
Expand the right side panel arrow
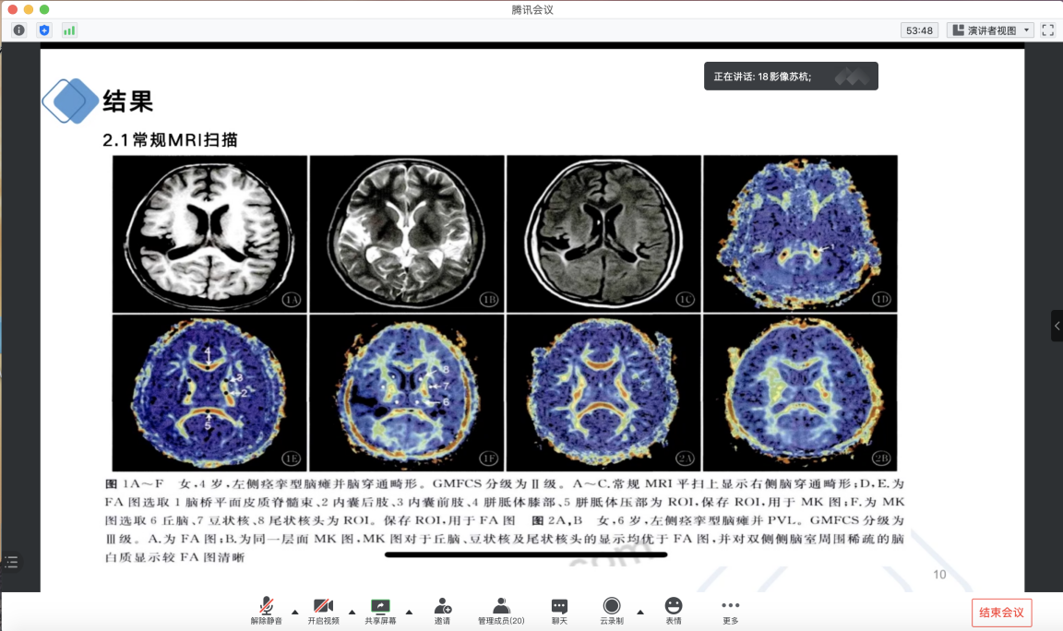1057,326
